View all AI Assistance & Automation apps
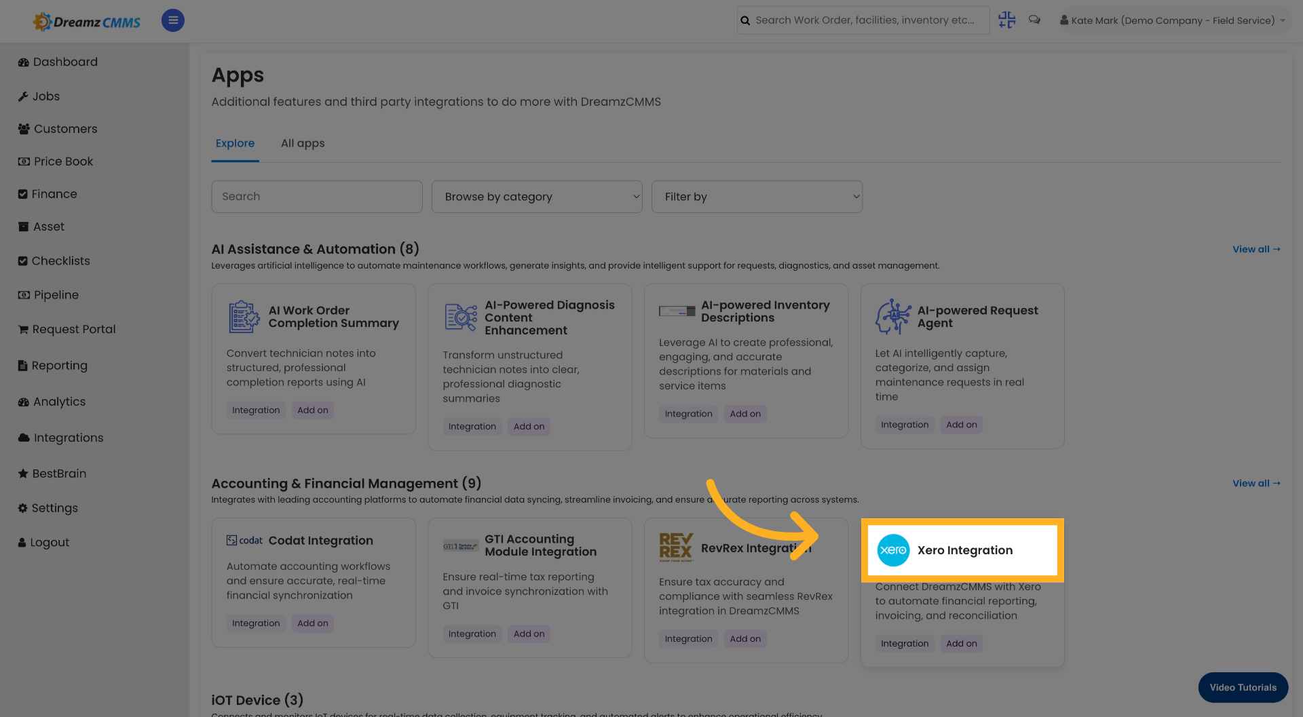This screenshot has width=1303, height=717. coord(1255,249)
